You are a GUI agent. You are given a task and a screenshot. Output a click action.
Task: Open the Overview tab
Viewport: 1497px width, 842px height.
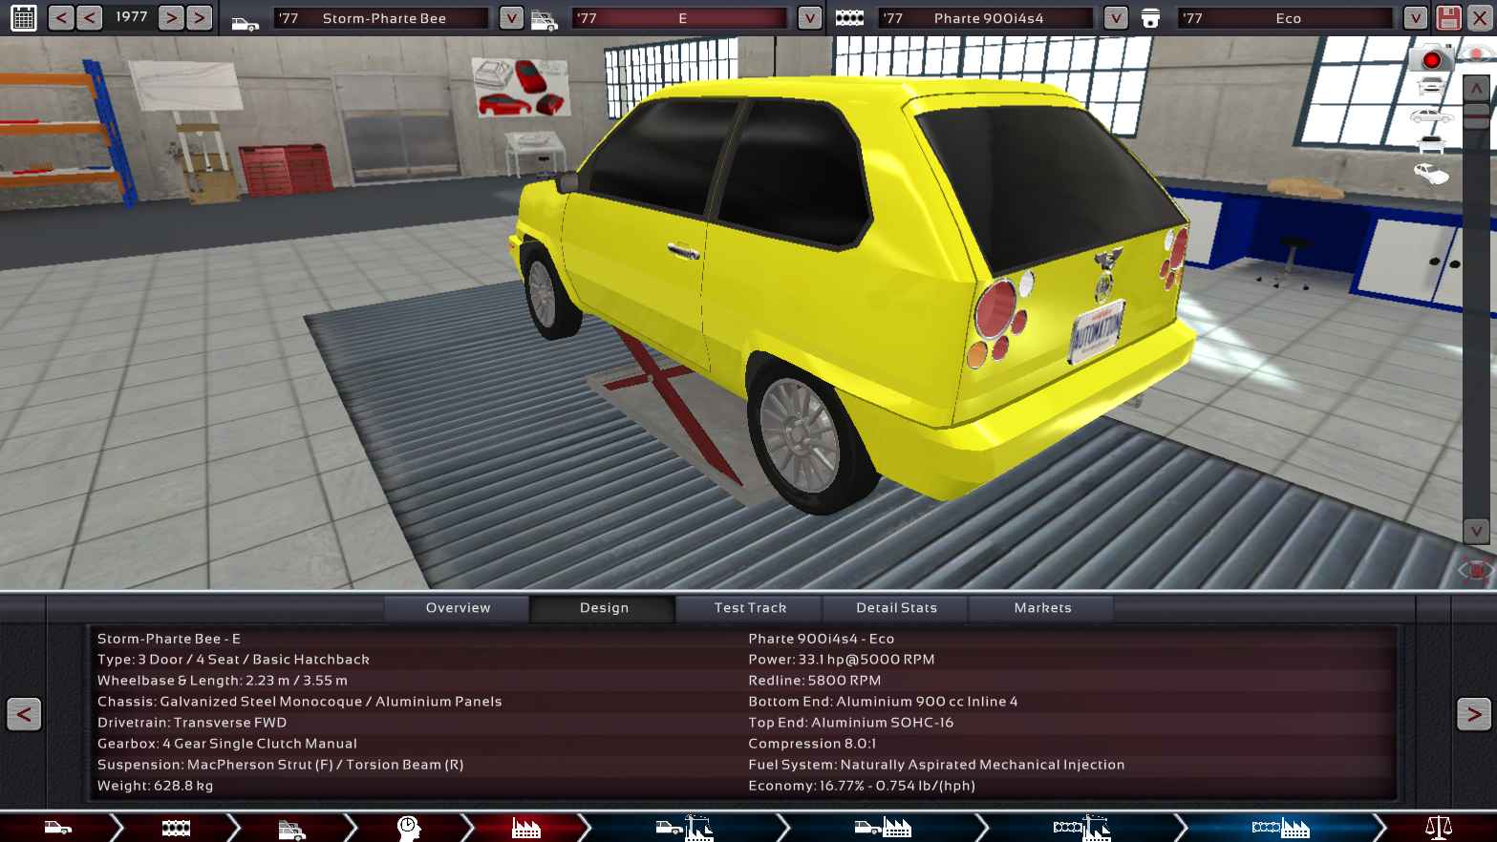[x=458, y=608]
